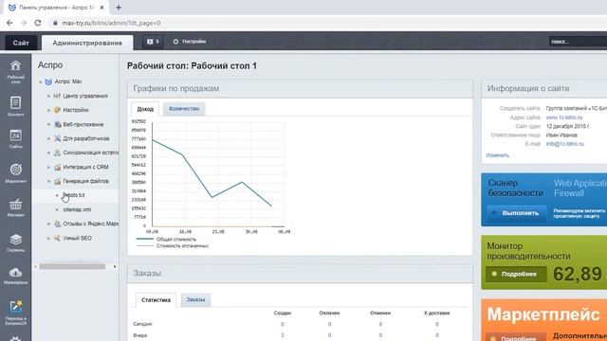Click the scrollbar left arrow in tree panel
This screenshot has width=607, height=341.
point(36,266)
